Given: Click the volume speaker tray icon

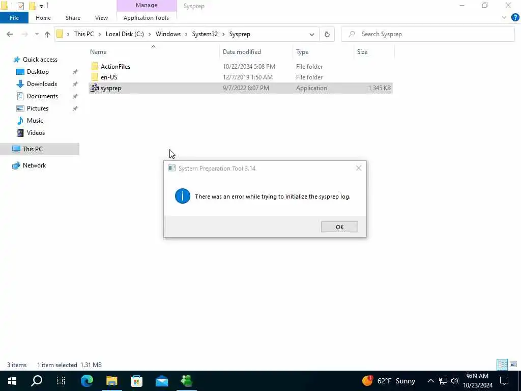Looking at the screenshot, I should (455, 381).
